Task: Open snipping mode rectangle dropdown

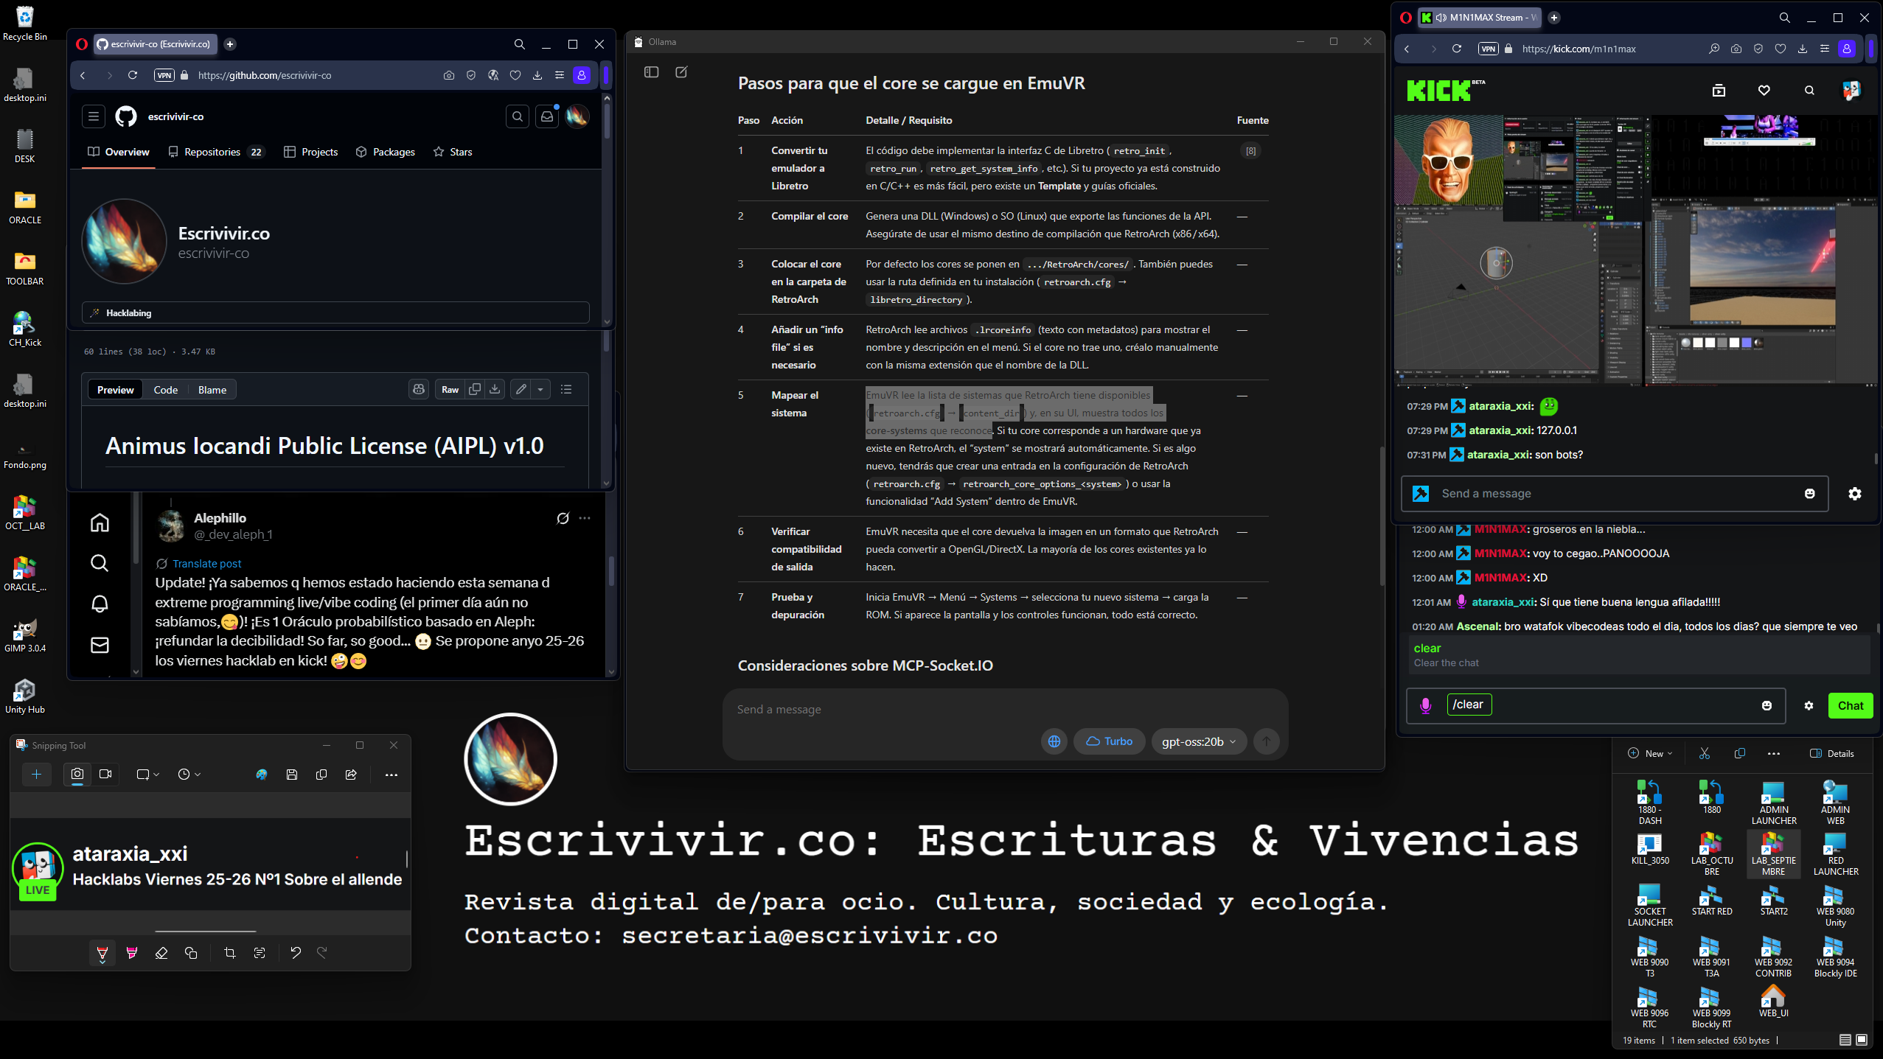Action: (x=148, y=775)
